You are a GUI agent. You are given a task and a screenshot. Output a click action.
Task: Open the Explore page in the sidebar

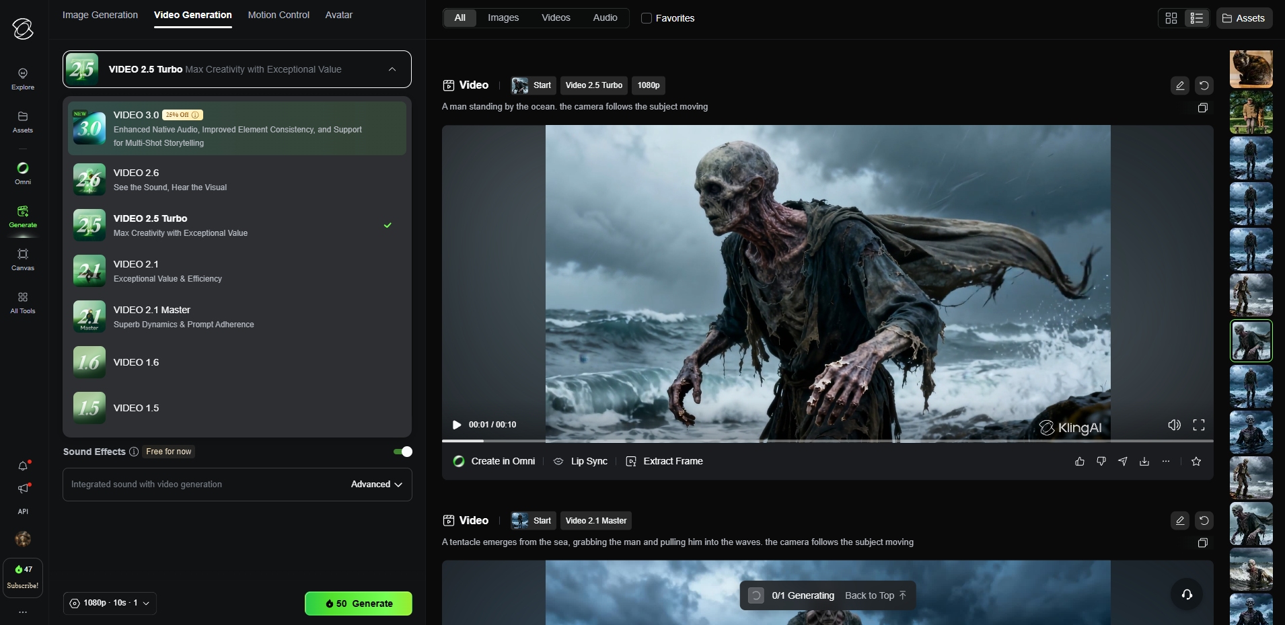23,78
